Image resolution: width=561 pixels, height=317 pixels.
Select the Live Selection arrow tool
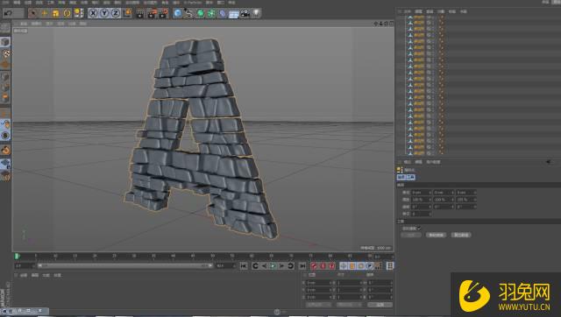click(x=33, y=13)
